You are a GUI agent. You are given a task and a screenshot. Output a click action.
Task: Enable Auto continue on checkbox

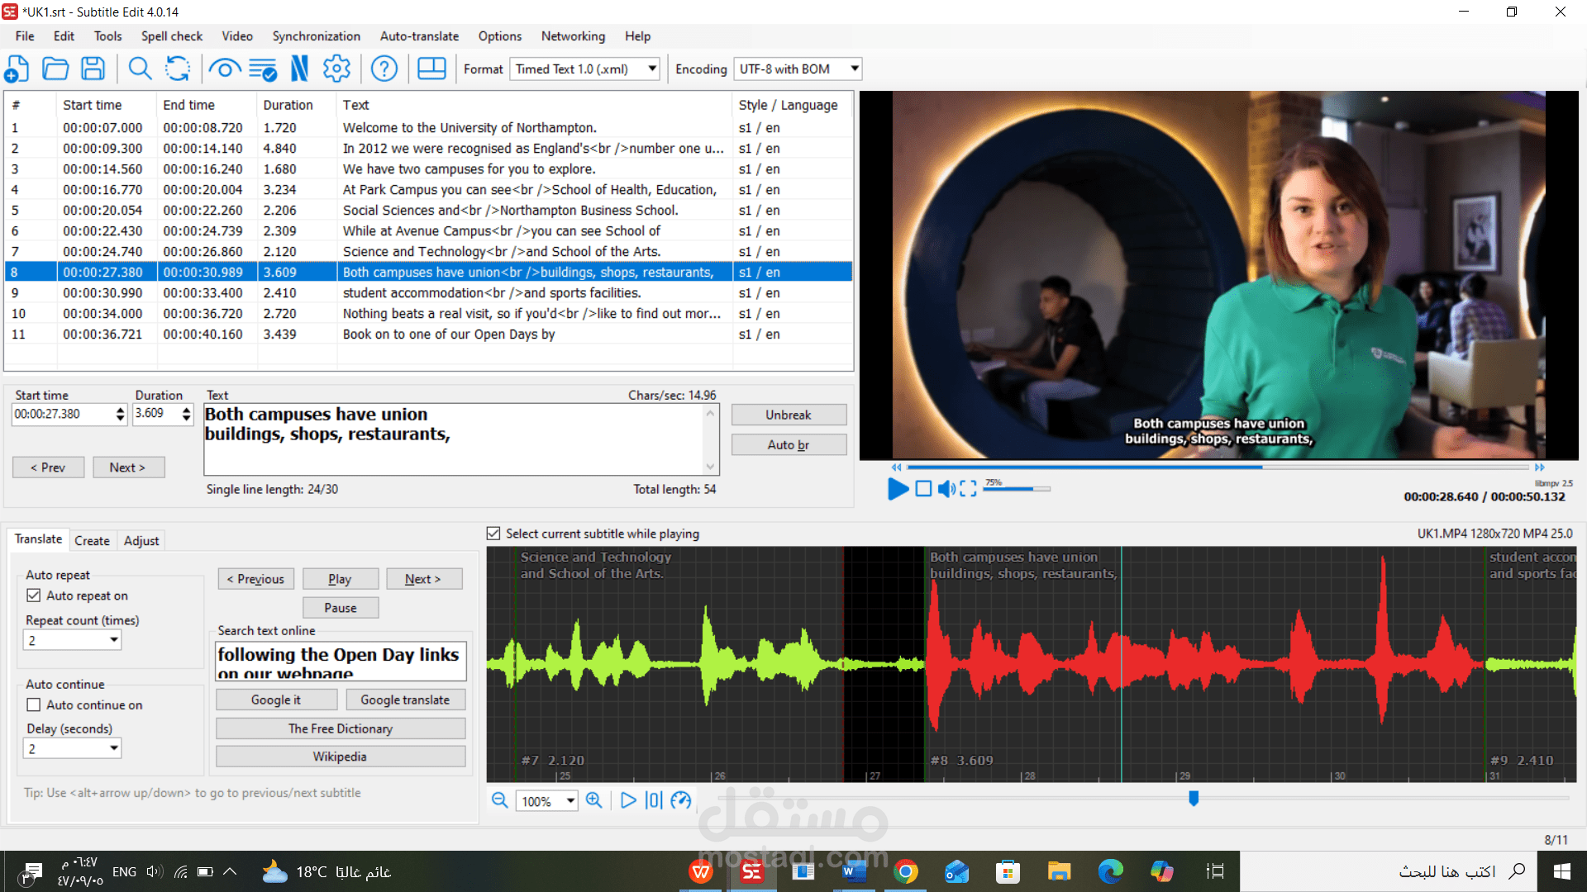click(34, 705)
